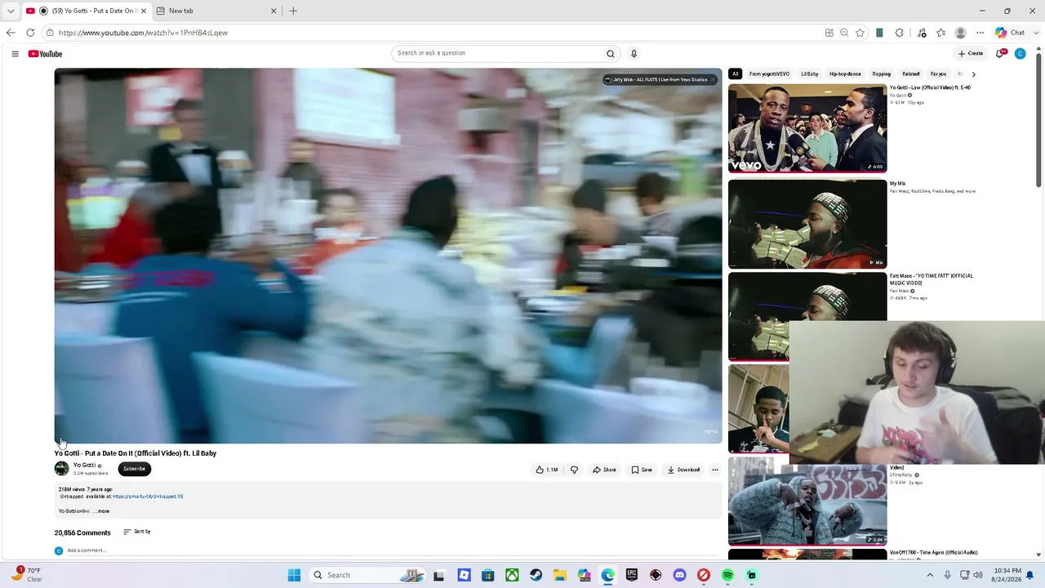
Task: Open Spotify from the taskbar
Action: tap(727, 575)
